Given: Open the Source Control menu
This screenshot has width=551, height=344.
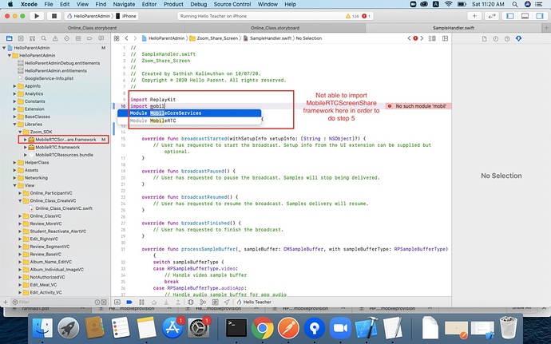Looking at the screenshot, I should [232, 4].
